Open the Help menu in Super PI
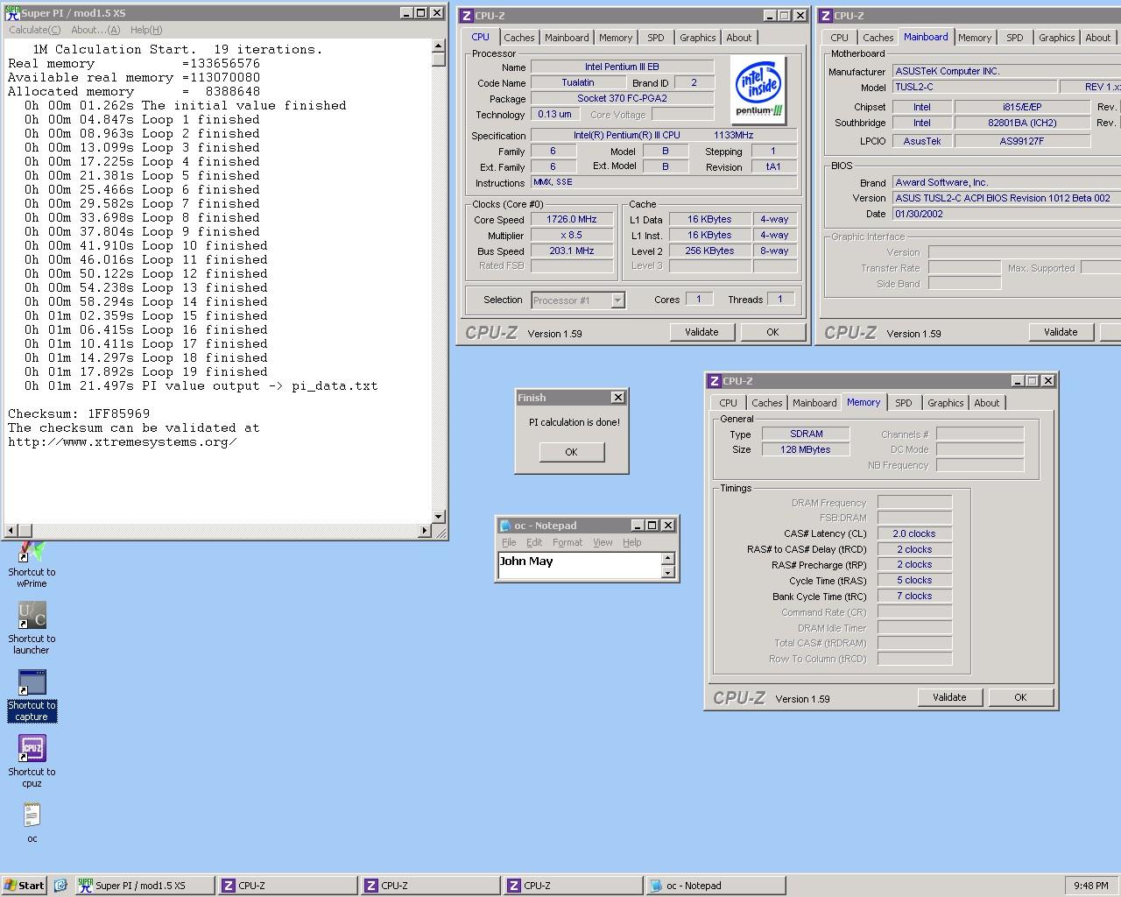Viewport: 1121px width, 897px height. pyautogui.click(x=146, y=30)
